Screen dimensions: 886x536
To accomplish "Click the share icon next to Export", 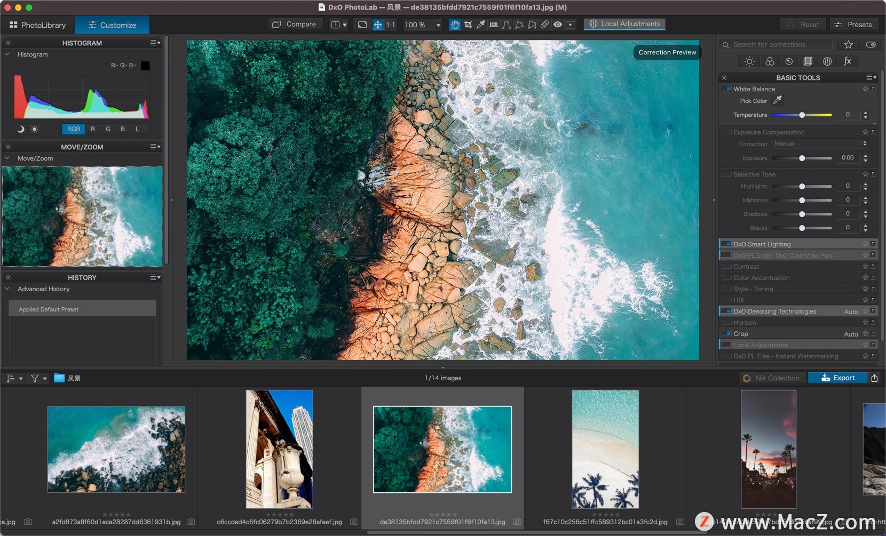I will [874, 378].
